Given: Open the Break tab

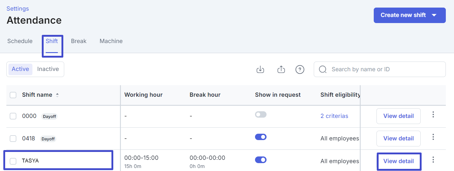Looking at the screenshot, I should [79, 41].
